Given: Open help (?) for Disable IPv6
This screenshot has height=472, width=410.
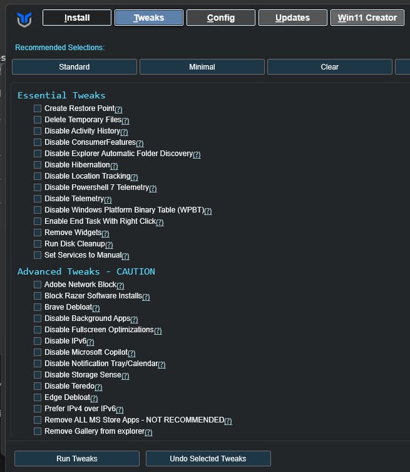Looking at the screenshot, I should click(91, 342).
